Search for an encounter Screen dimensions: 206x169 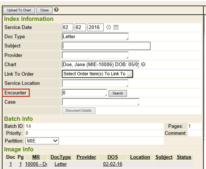[x=118, y=93]
